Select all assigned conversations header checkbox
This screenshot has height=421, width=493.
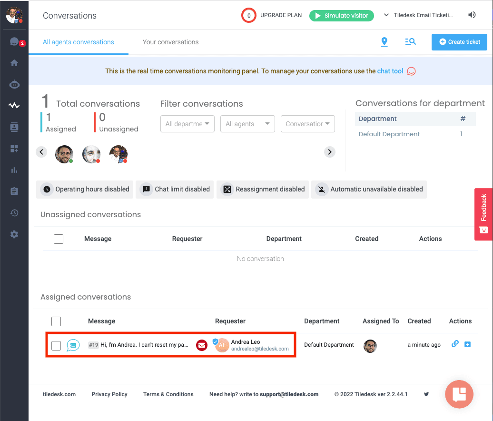point(56,321)
